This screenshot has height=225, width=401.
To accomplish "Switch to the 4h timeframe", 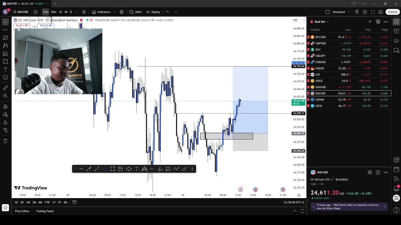I will [x=66, y=12].
